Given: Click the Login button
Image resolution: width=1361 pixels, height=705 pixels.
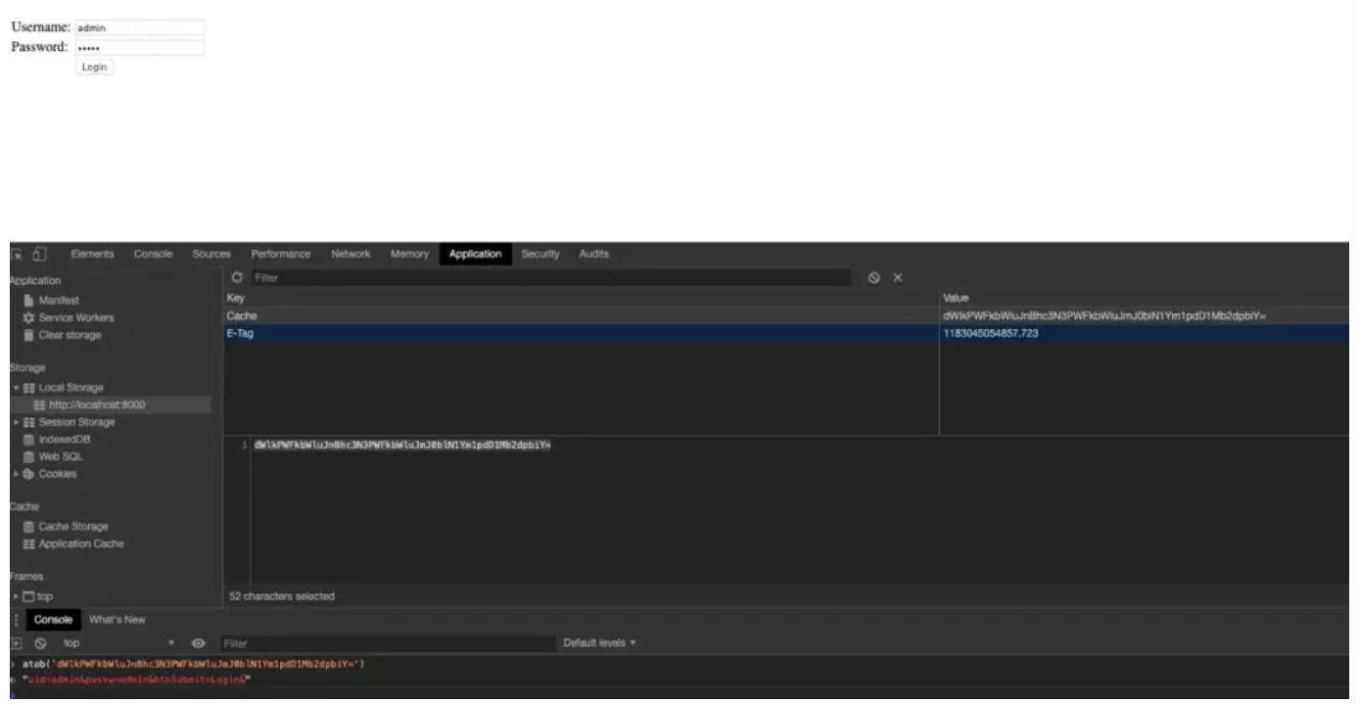Looking at the screenshot, I should pos(94,67).
